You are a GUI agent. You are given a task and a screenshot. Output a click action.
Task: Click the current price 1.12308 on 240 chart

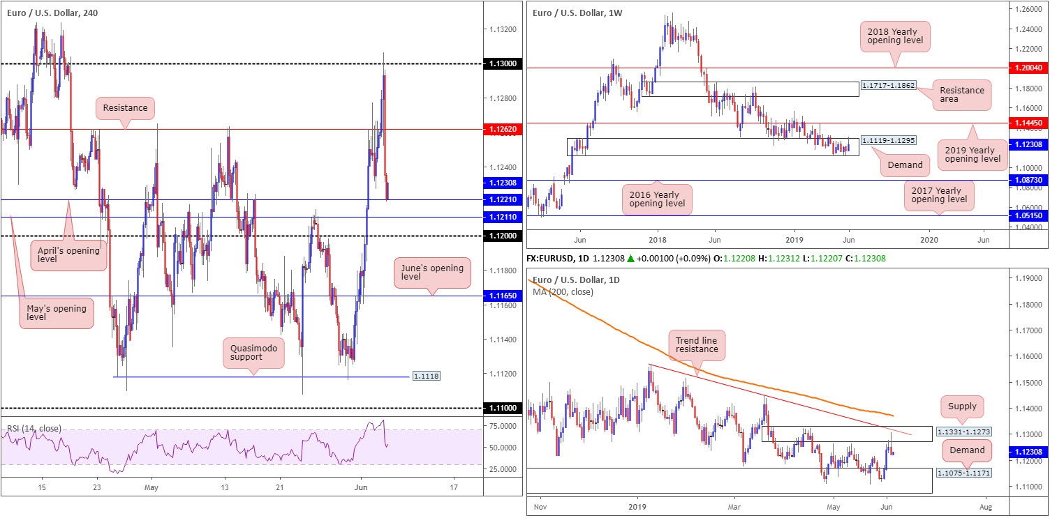[503, 183]
